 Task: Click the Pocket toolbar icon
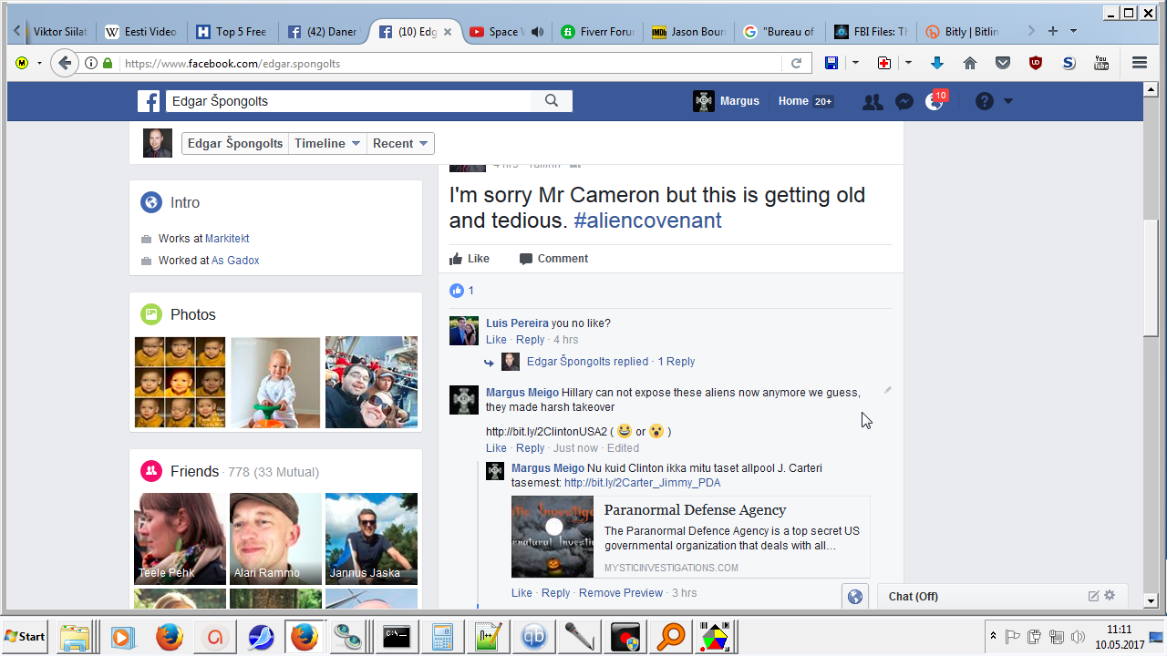1003,63
